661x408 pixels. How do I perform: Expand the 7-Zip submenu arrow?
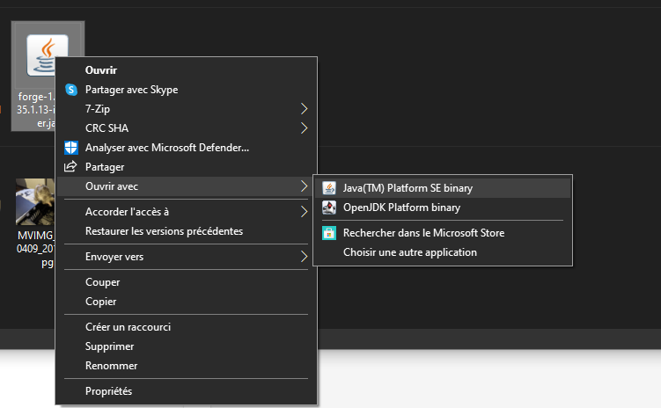click(x=305, y=109)
